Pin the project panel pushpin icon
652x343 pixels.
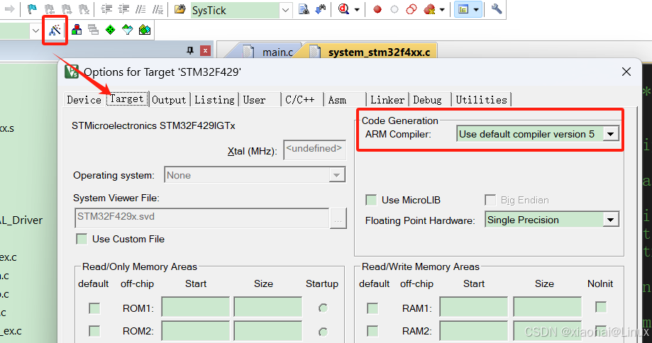[x=190, y=50]
